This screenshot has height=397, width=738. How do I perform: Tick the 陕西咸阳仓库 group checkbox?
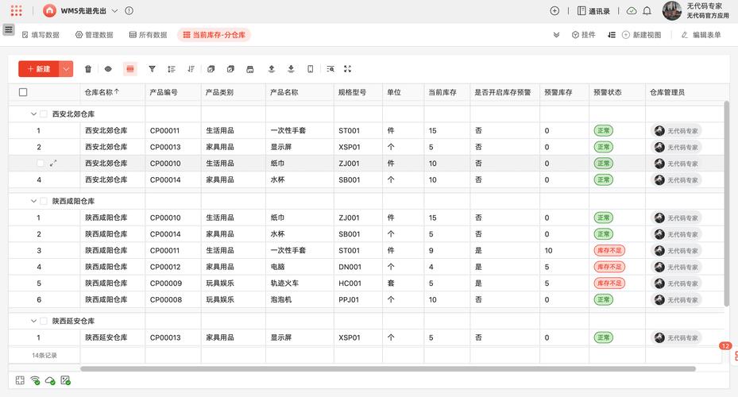point(44,201)
